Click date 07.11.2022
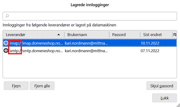This screenshot has height=107, width=180. click(x=150, y=51)
